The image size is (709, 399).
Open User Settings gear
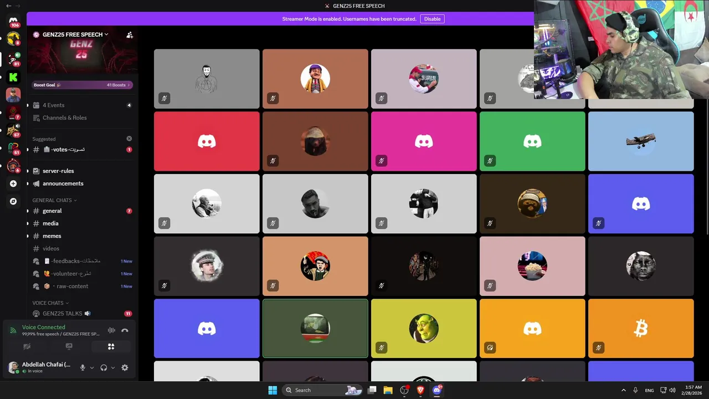[125, 367]
